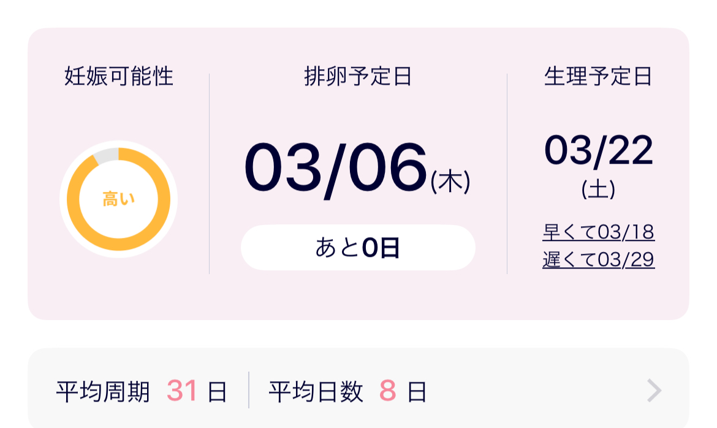717x428 pixels.
Task: Tap the pink number 8
Action: click(387, 391)
